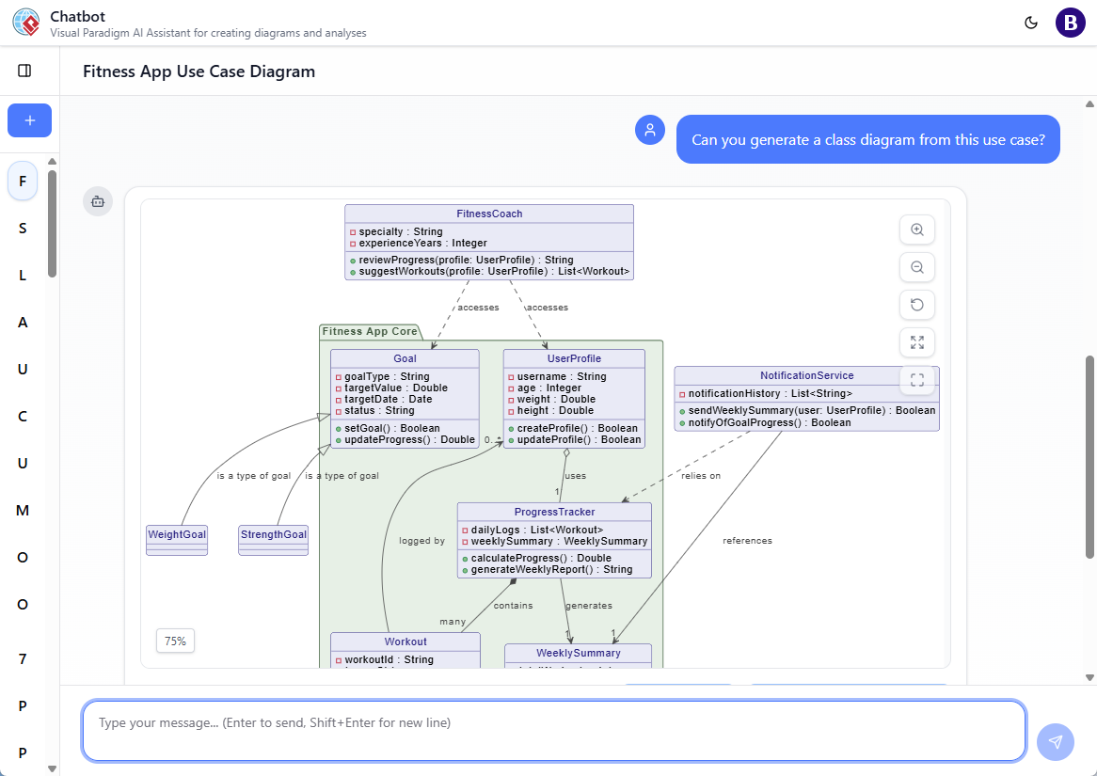This screenshot has width=1097, height=776.
Task: Click the zoom out magnifier icon
Action: point(916,267)
